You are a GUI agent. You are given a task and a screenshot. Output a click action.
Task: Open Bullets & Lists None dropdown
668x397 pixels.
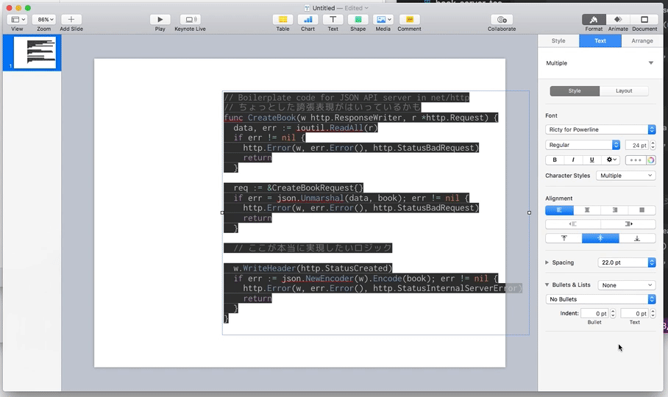[x=626, y=285]
